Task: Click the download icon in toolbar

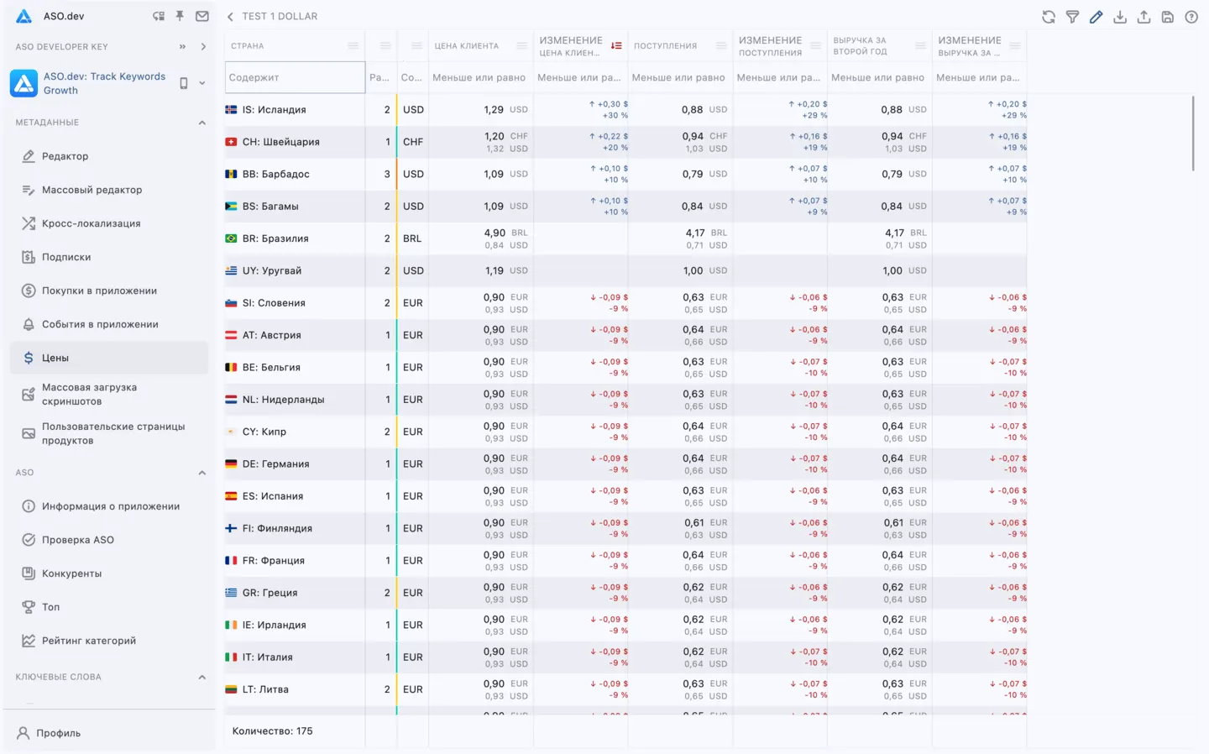Action: click(1120, 17)
